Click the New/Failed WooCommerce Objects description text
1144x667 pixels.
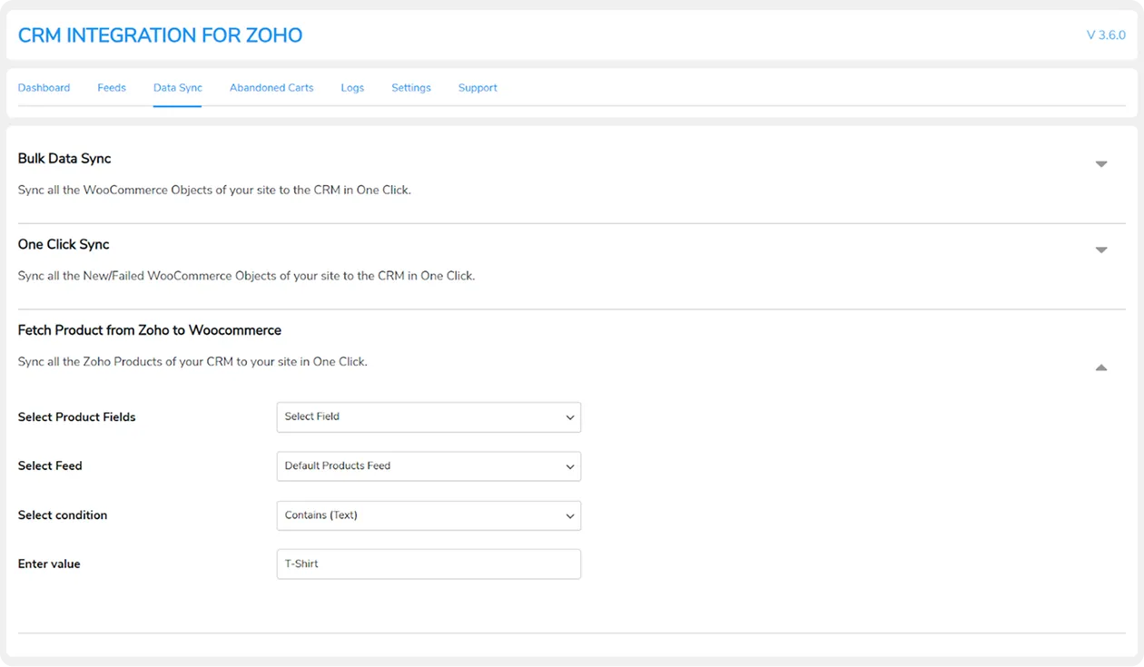point(246,276)
